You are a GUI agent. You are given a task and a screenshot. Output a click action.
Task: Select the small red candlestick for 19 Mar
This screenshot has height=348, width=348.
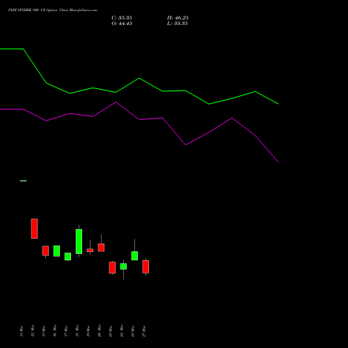(x=90, y=251)
